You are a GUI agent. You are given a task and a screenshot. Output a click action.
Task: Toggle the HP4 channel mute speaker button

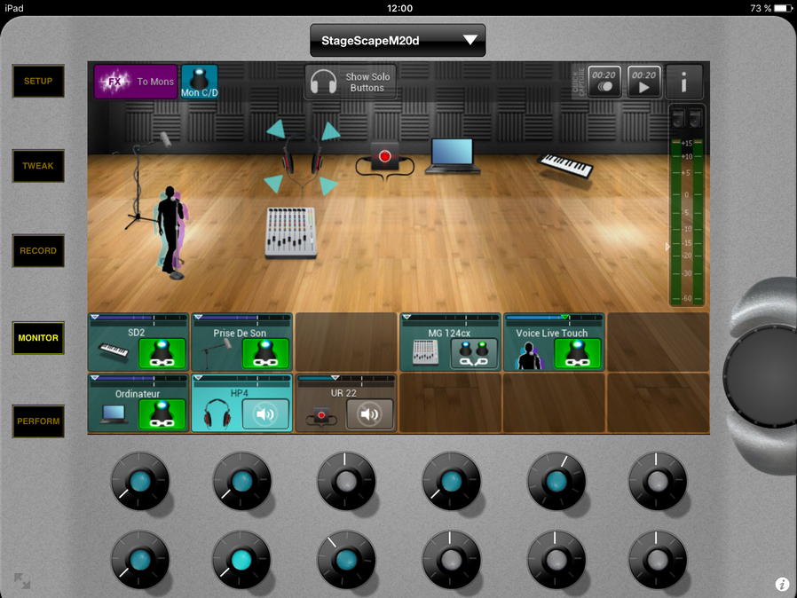click(265, 414)
